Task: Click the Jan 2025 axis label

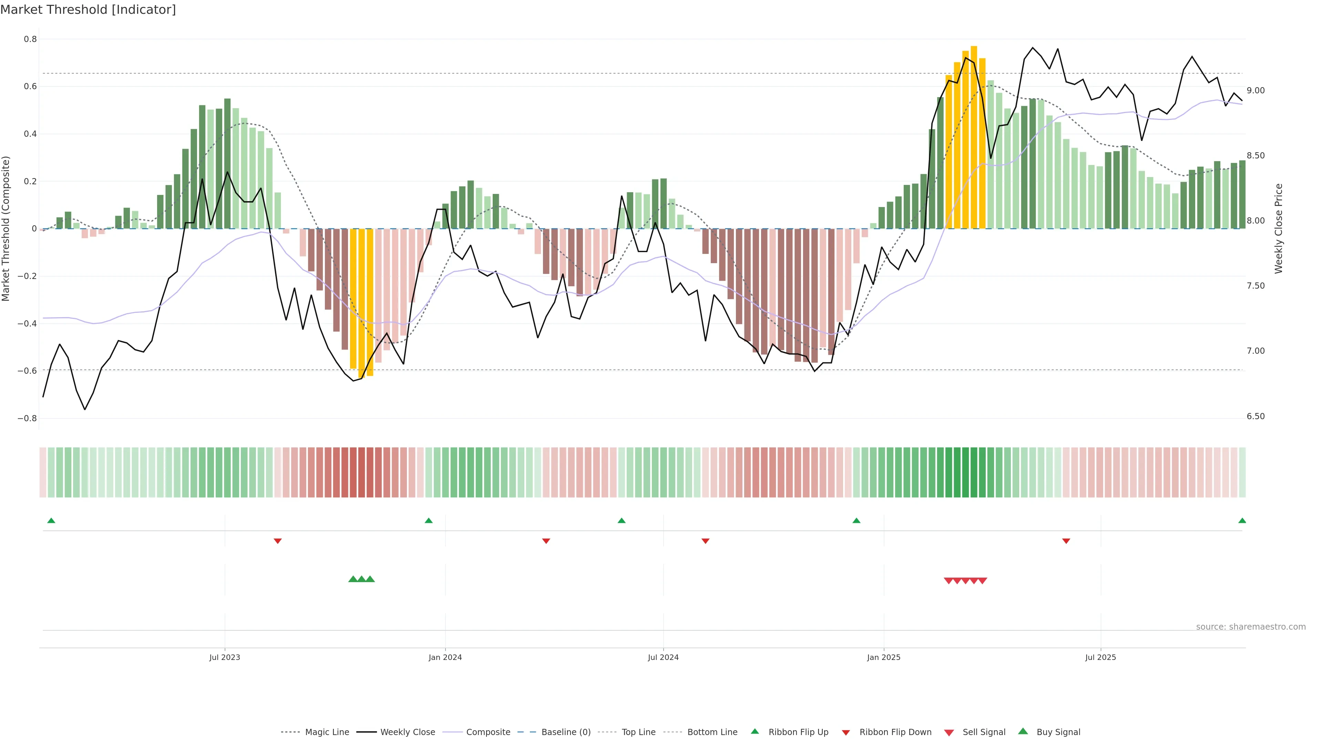Action: (x=883, y=657)
